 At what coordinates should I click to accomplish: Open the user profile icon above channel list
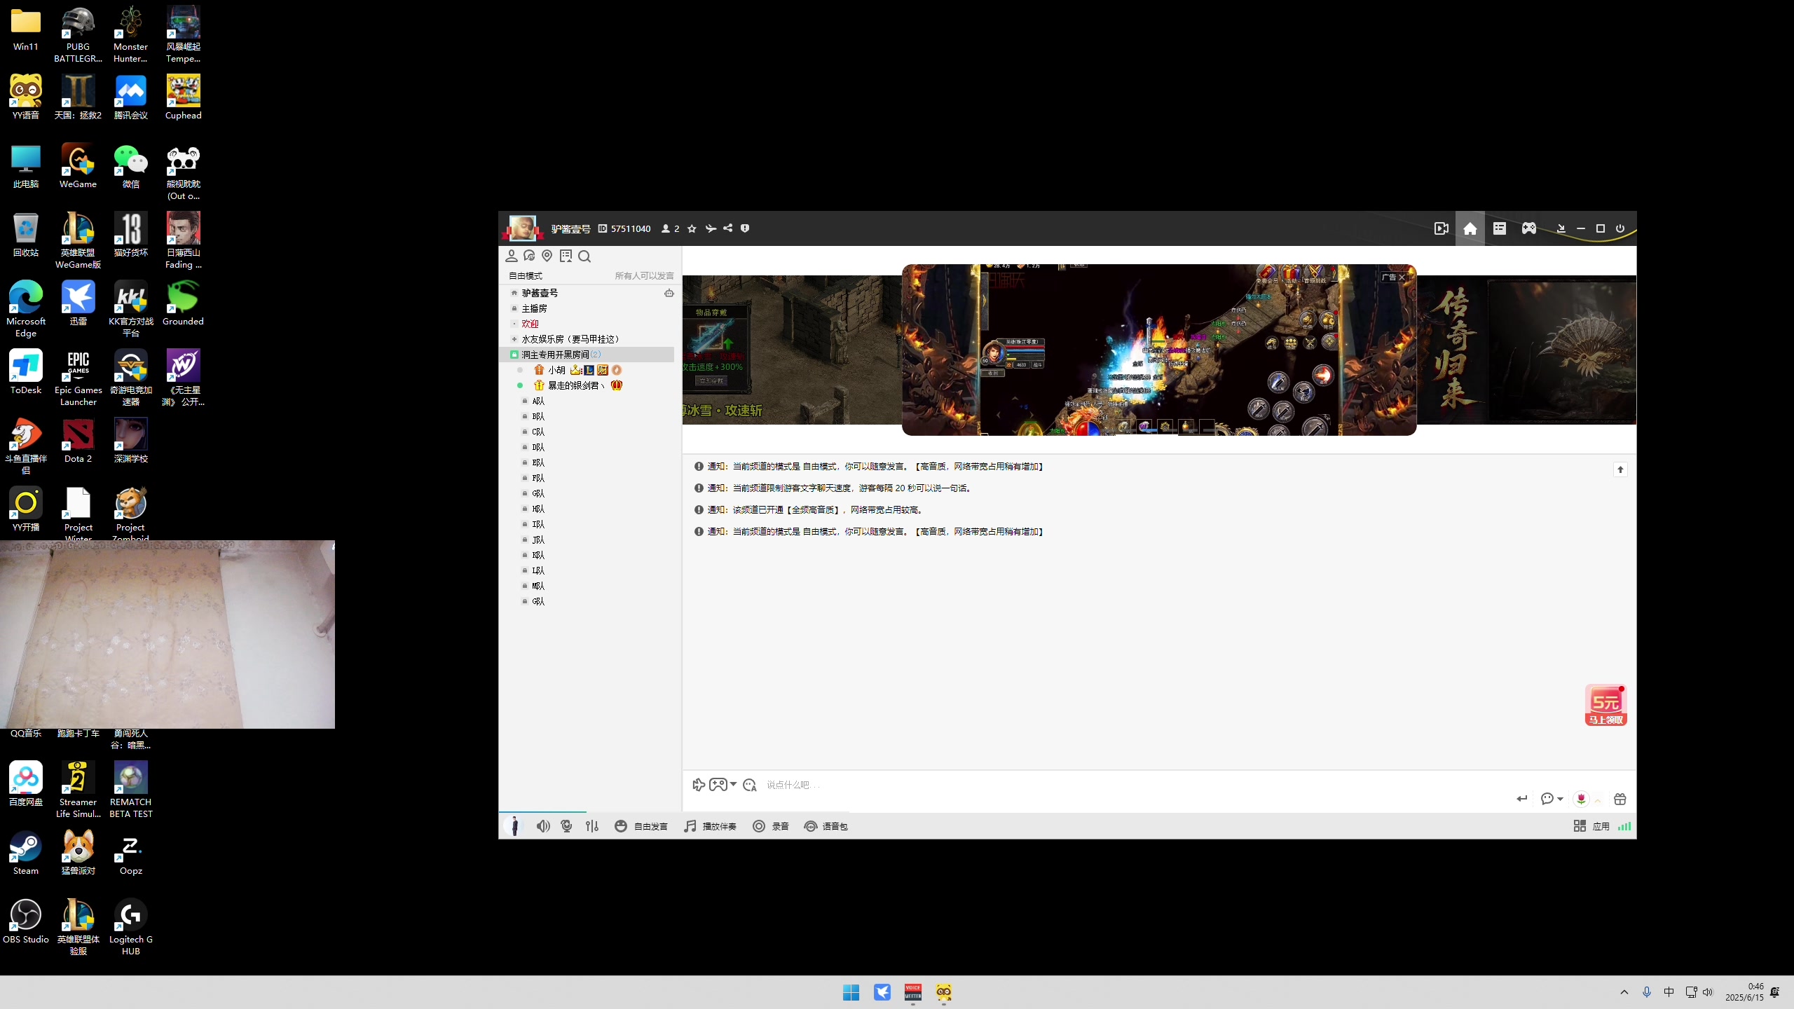(512, 256)
